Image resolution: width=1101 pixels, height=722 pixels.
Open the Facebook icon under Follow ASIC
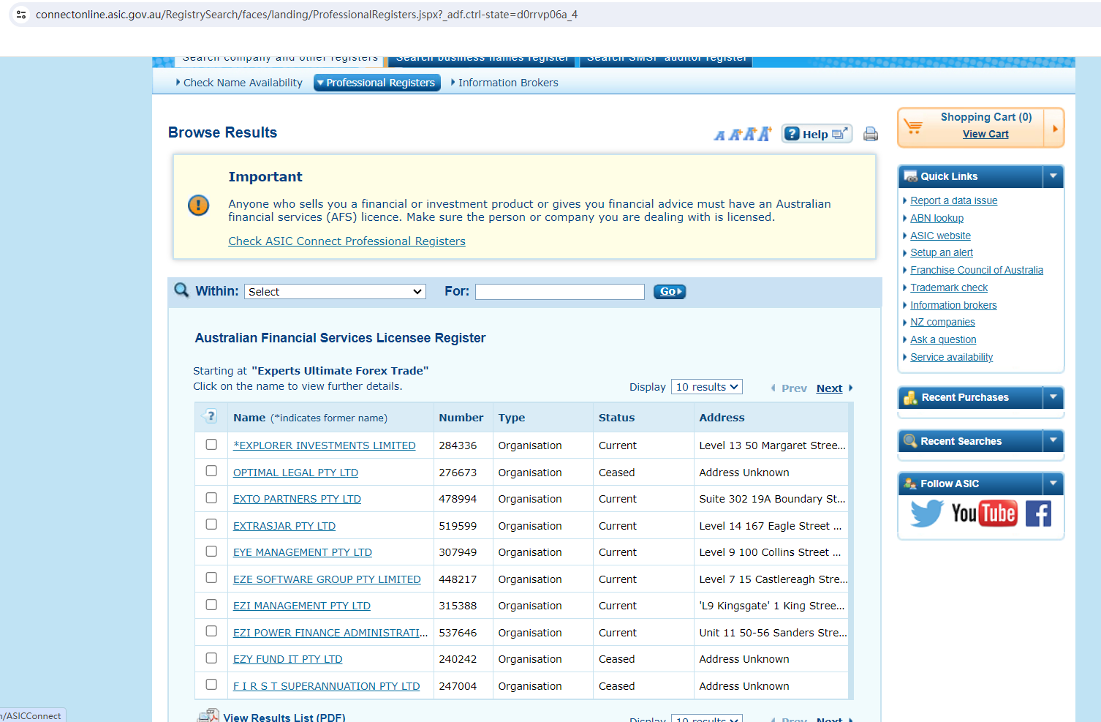(x=1037, y=514)
